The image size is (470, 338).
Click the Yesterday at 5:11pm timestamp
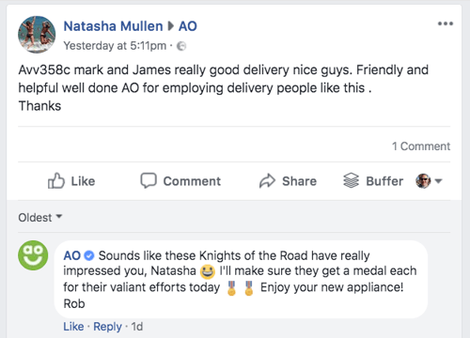click(x=115, y=46)
